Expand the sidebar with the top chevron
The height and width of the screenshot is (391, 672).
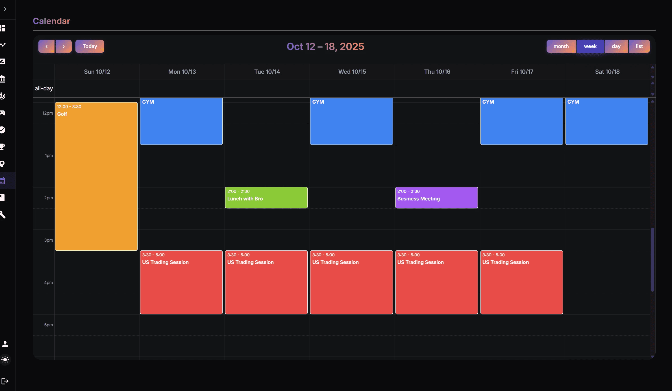coord(5,9)
